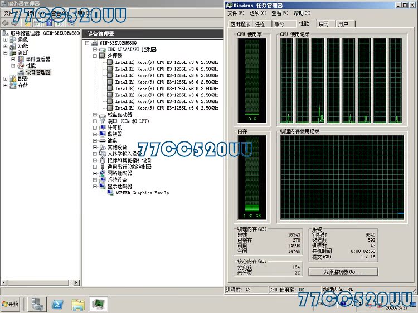Expand the 角色 node in Server Manager
The width and height of the screenshot is (418, 313).
(6, 40)
